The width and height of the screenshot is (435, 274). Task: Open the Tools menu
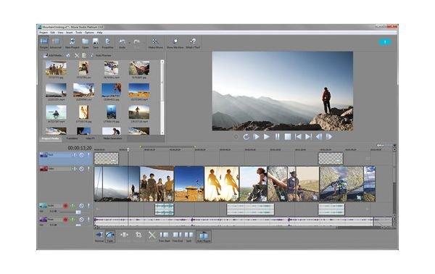pyautogui.click(x=79, y=33)
